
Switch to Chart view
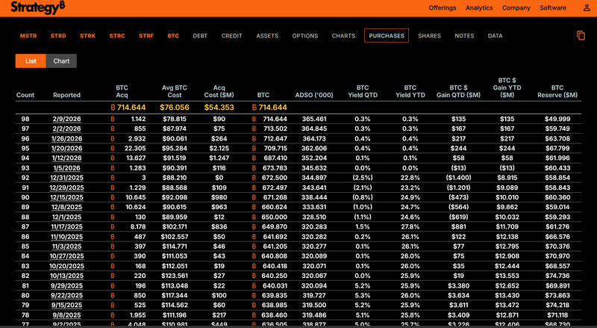[x=61, y=61]
